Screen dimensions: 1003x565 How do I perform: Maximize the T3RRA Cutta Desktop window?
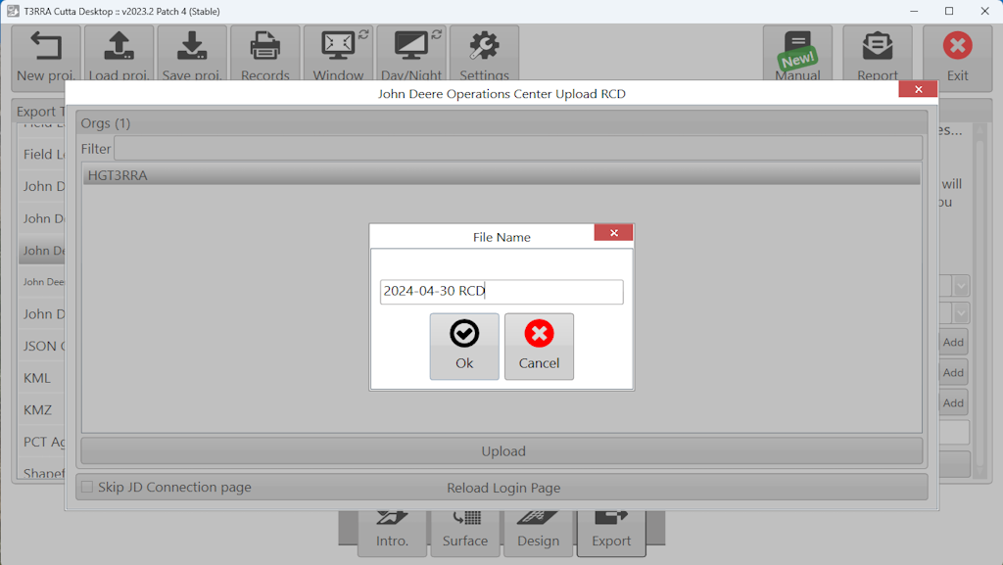[949, 11]
